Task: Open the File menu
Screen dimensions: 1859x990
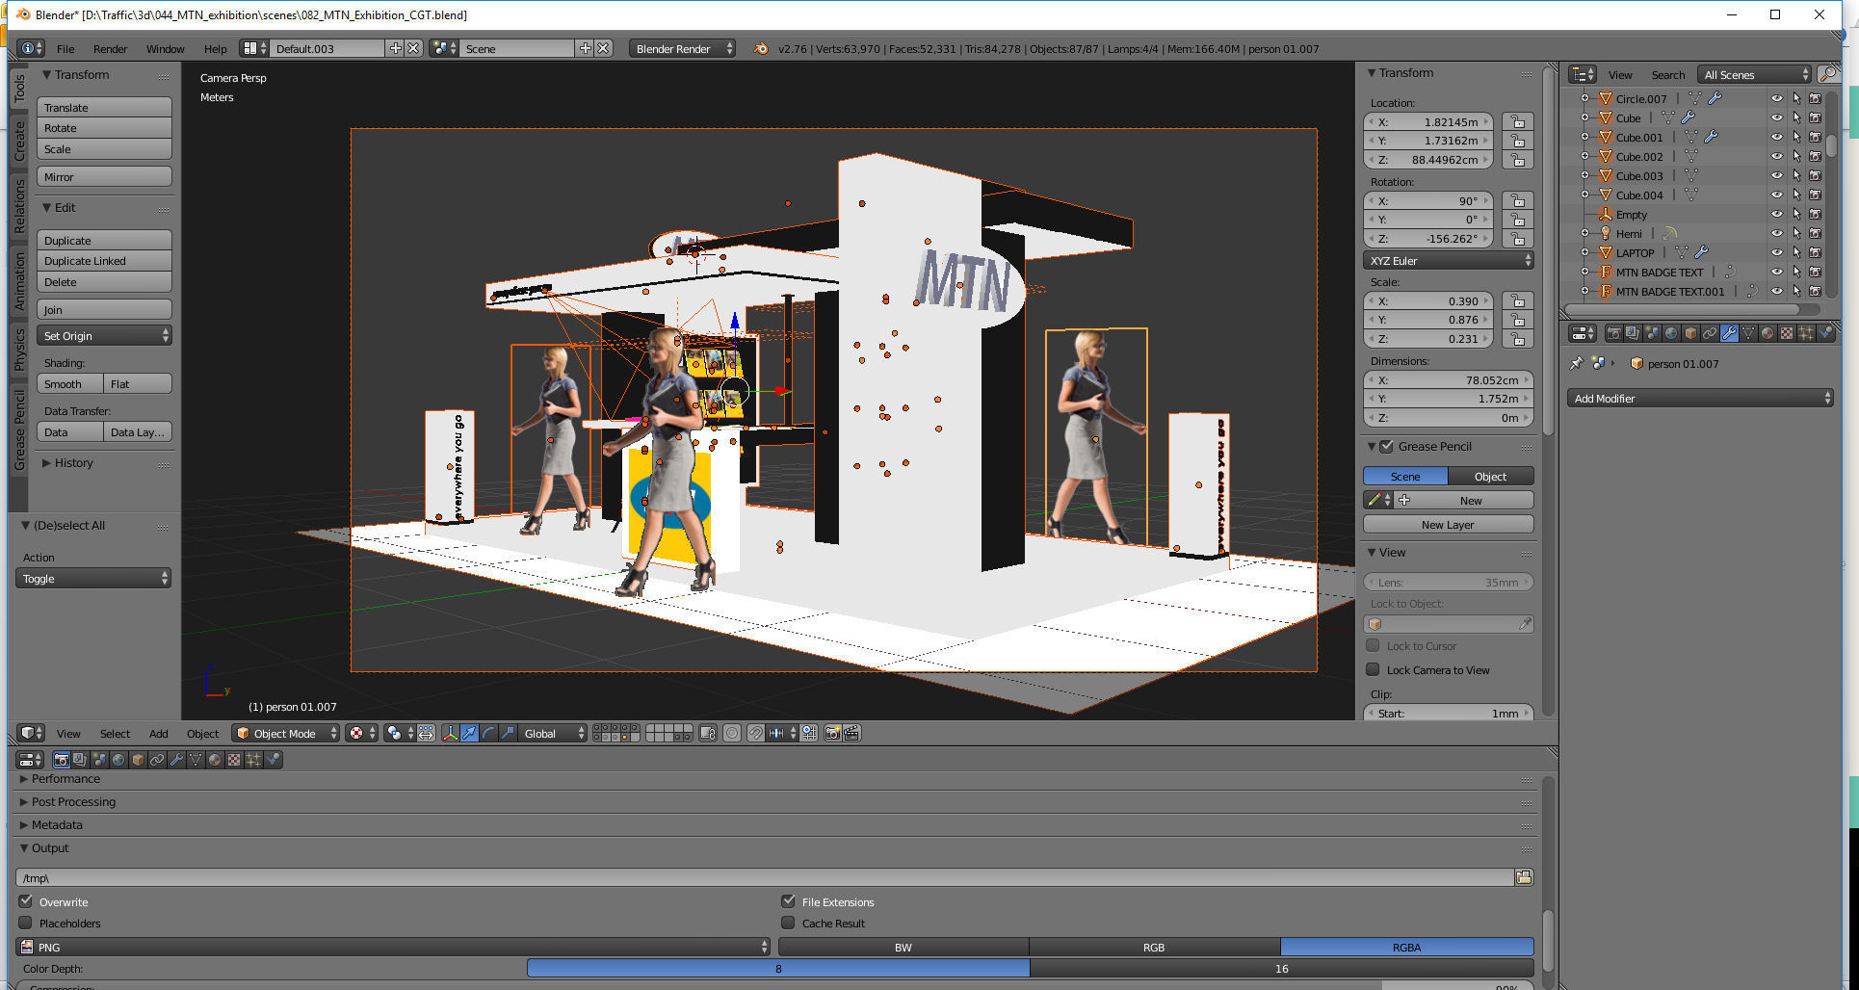Action: (65, 48)
